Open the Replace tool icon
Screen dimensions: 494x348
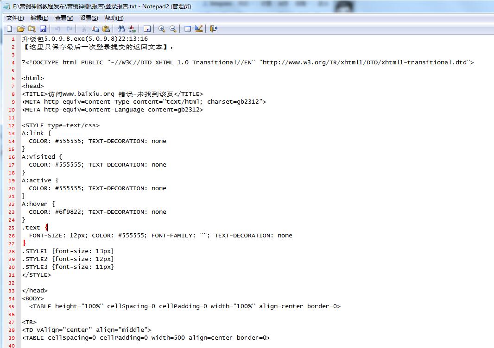point(132,29)
